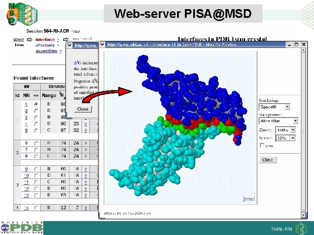314x235 pixels.
Task: Click the MSD logo in the page header
Action: click(x=22, y=14)
